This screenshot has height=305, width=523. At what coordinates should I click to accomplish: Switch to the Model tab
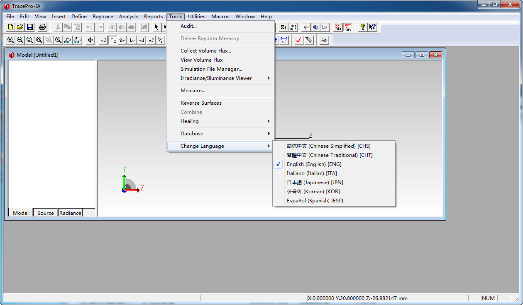[21, 213]
